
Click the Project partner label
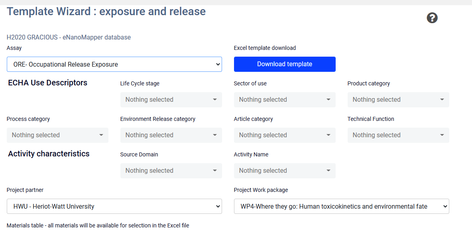[x=25, y=190]
